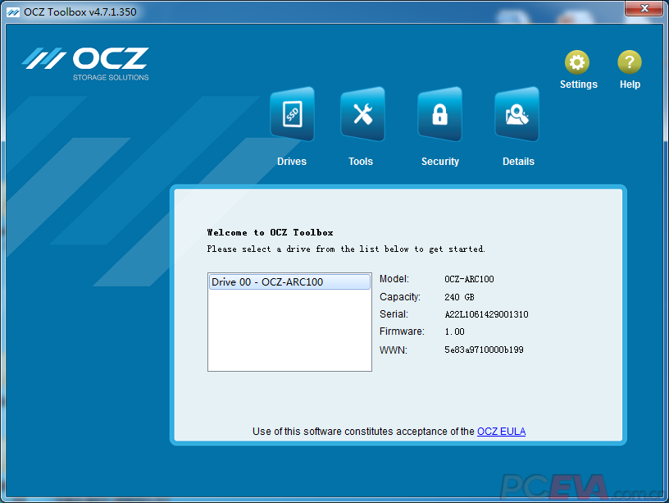Select the Drives SSD icon
Image resolution: width=669 pixels, height=503 pixels.
pos(291,114)
